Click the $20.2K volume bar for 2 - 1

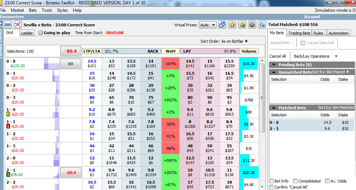249,173
